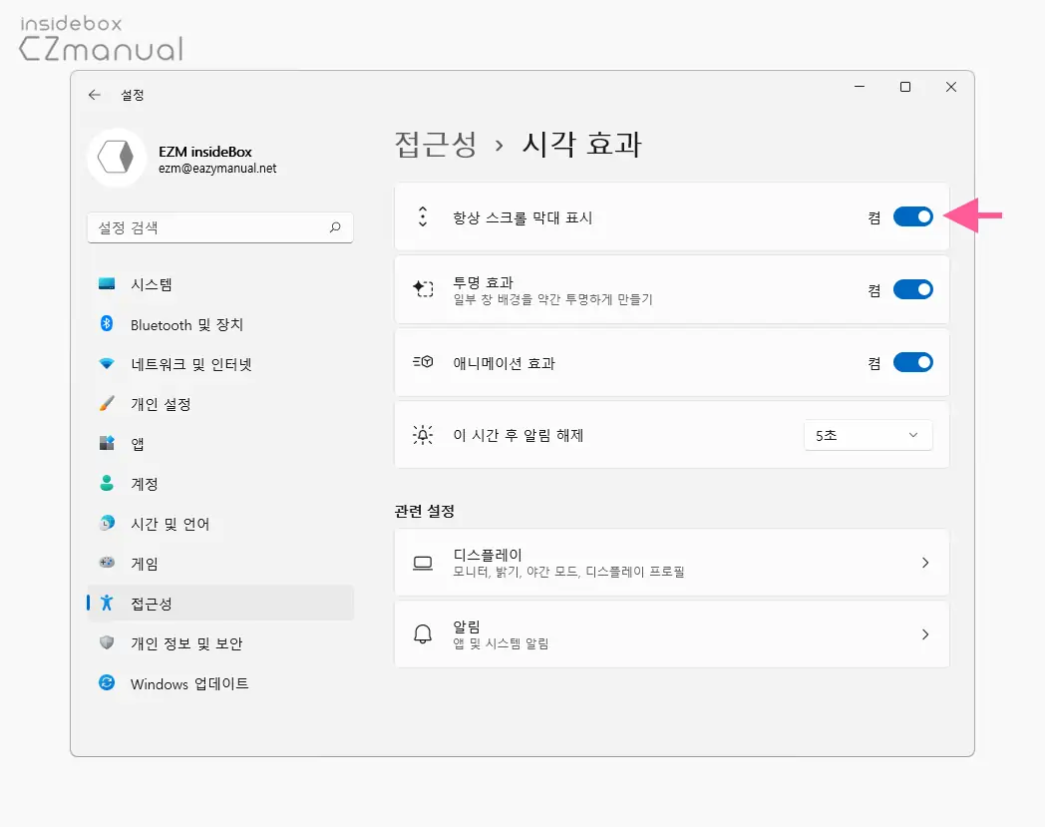This screenshot has width=1045, height=827.
Task: Toggle the 투명 효과 switch off
Action: 913,289
